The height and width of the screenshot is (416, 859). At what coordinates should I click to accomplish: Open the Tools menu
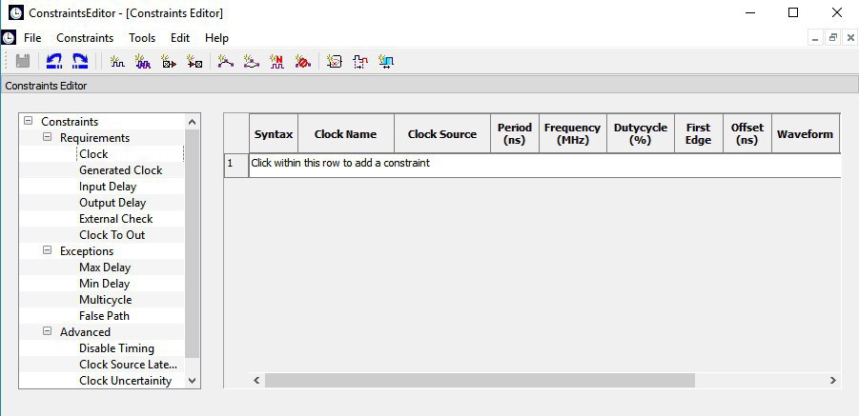coord(142,38)
